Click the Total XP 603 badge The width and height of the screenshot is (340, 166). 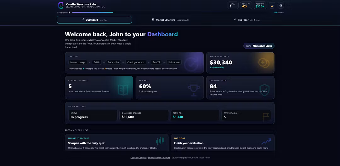coord(246,5)
